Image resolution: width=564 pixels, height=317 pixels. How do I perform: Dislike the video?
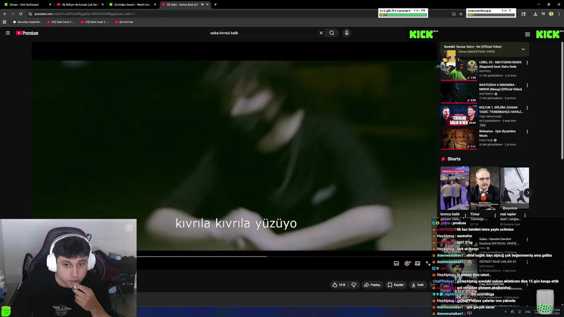pyautogui.click(x=353, y=285)
